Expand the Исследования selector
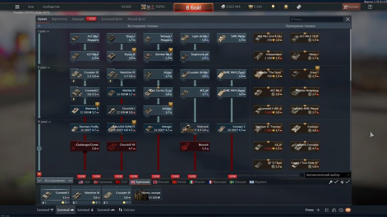The height and width of the screenshot is (217, 387). point(55,181)
